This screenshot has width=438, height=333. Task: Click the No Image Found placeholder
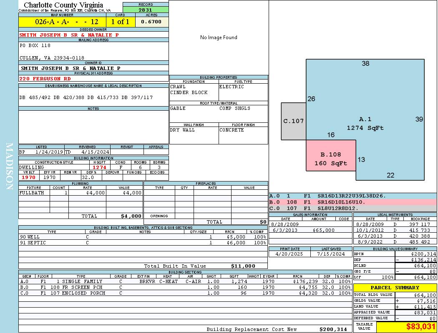click(x=219, y=37)
